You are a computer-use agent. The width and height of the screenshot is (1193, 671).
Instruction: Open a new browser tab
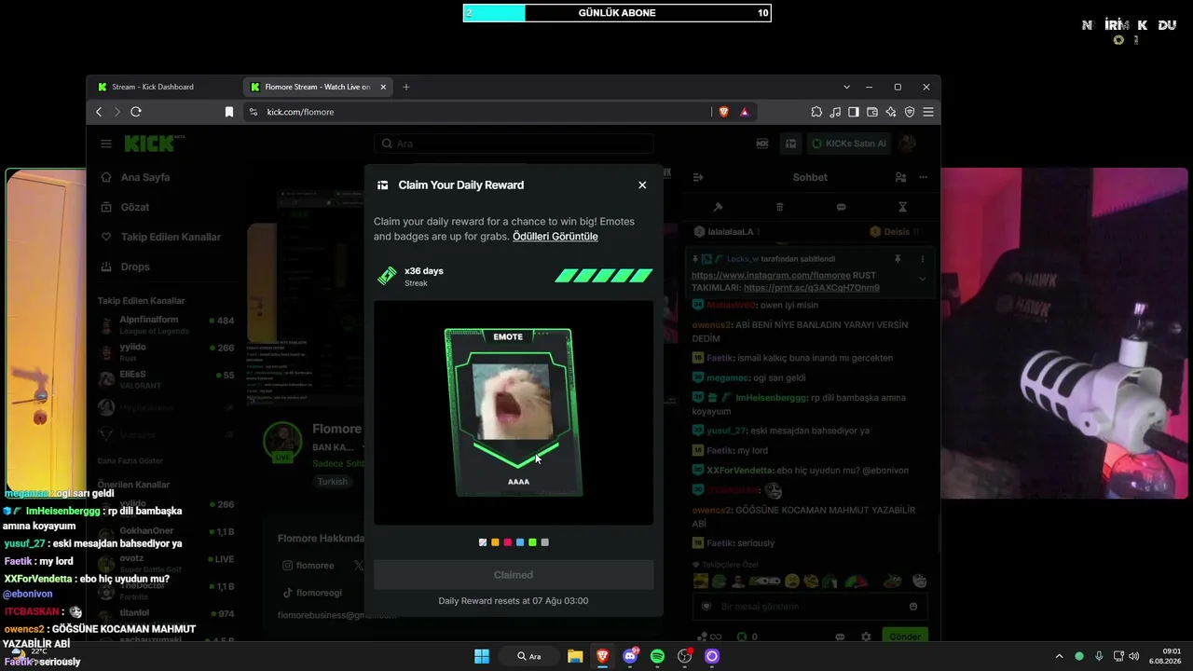(x=406, y=87)
